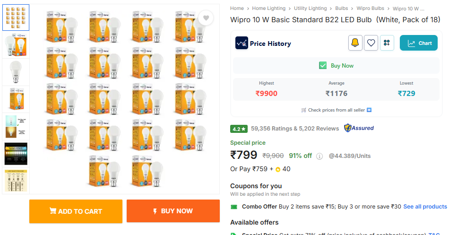Screen dimensions: 449x235
Task: View the color temperature chart thumbnail
Action: tap(16, 154)
